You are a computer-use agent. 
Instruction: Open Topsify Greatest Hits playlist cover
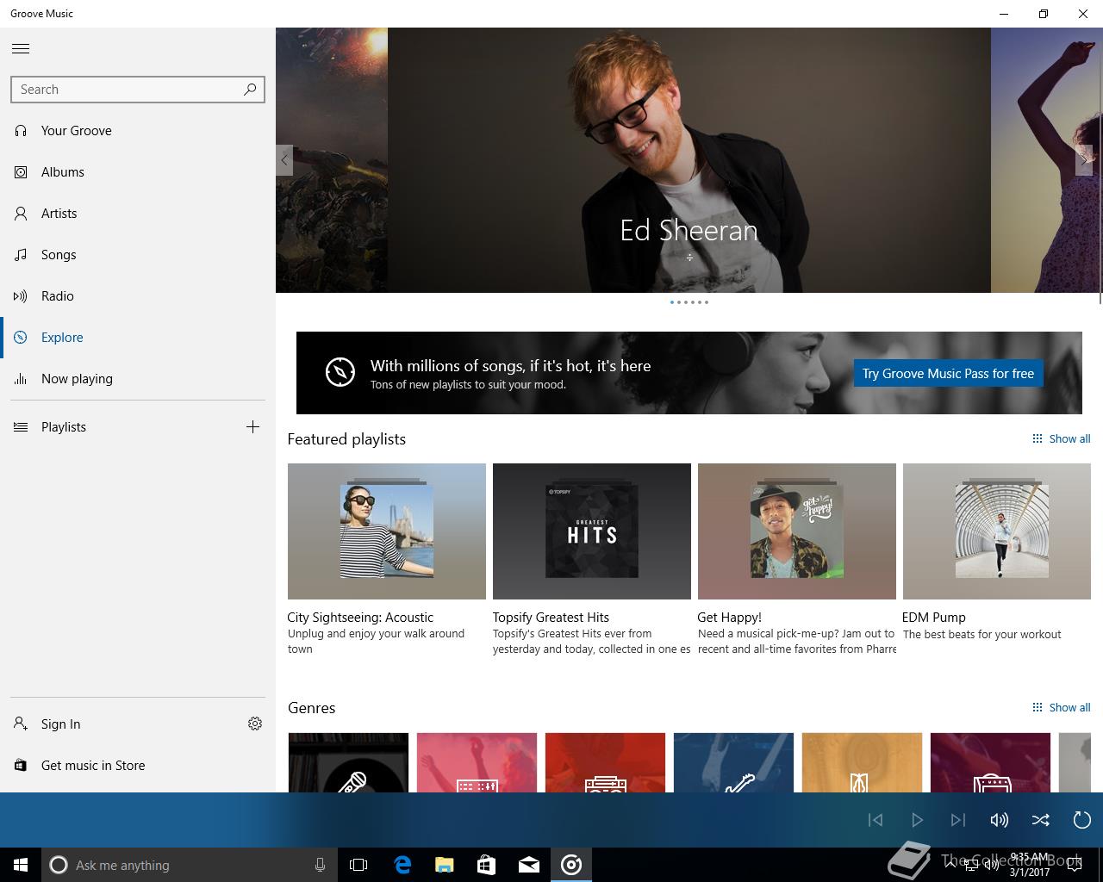592,531
